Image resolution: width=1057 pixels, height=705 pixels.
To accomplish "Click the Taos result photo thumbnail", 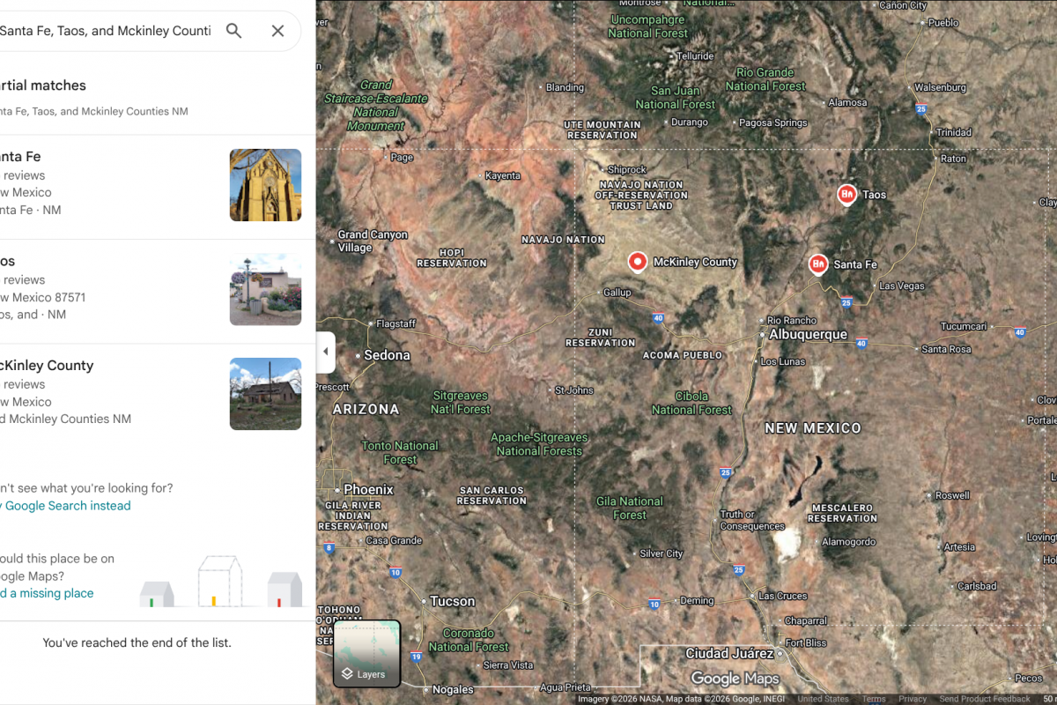I will (x=265, y=289).
